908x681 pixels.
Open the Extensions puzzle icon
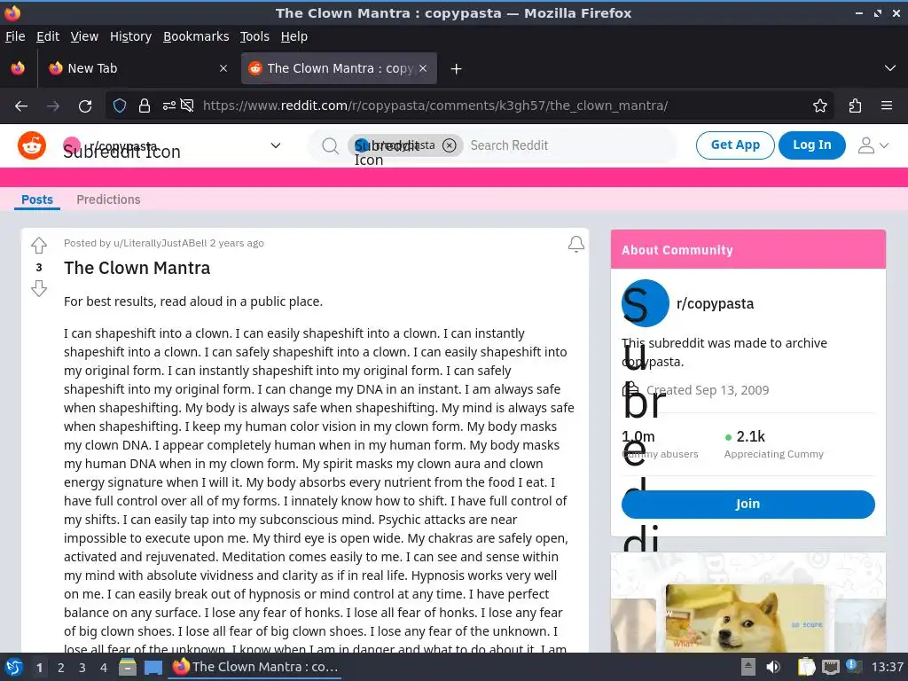pyautogui.click(x=855, y=106)
